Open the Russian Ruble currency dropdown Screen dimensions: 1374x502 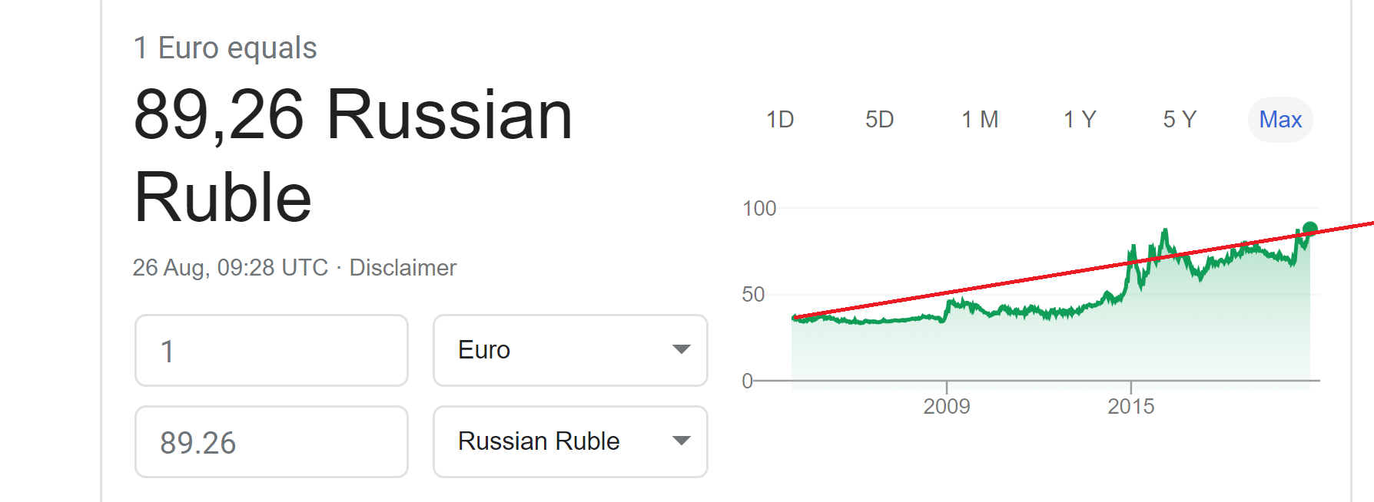570,442
